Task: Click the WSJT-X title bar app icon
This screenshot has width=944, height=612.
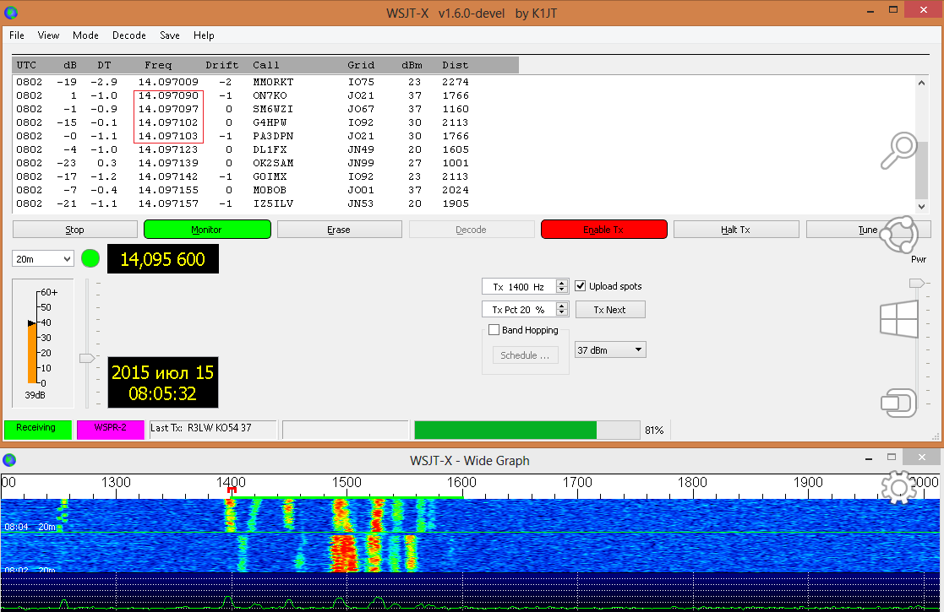Action: [10, 12]
